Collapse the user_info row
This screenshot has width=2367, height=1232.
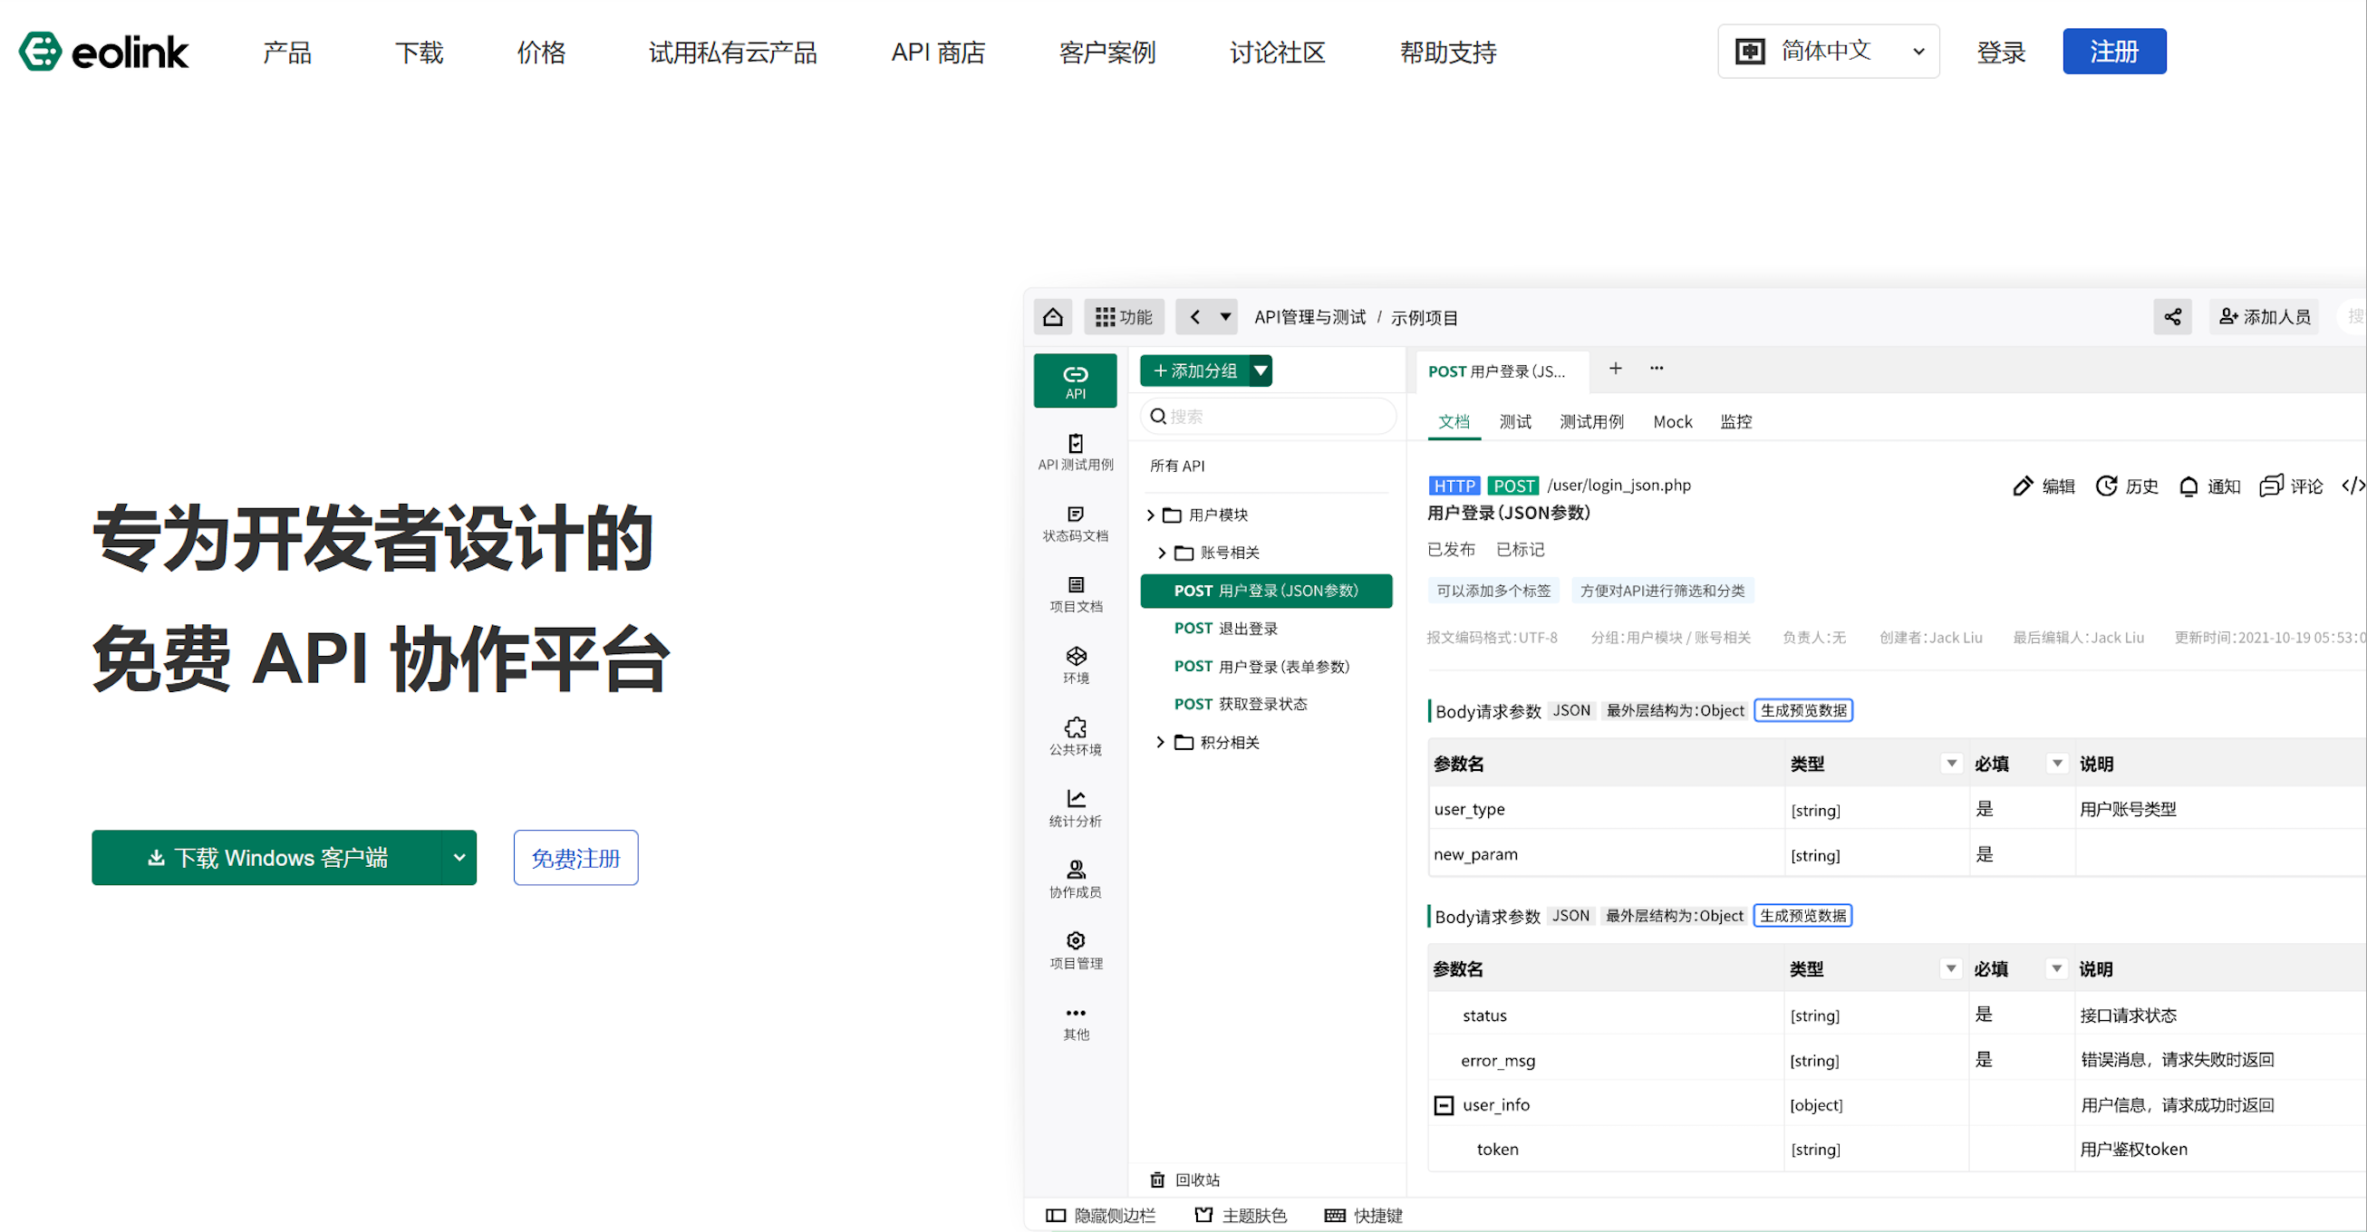tap(1444, 1105)
